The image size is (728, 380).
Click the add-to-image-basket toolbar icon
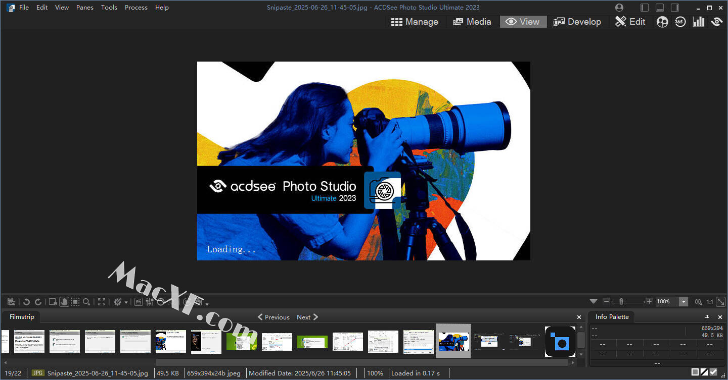tap(53, 302)
